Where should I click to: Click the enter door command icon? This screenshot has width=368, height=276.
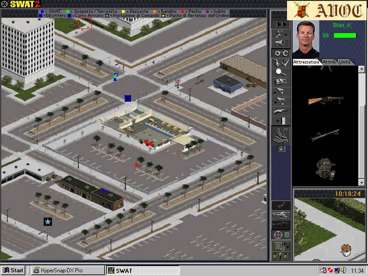281,121
